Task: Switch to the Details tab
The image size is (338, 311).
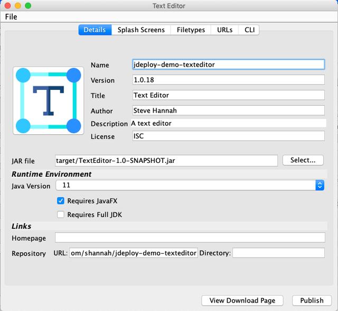Action: (95, 30)
